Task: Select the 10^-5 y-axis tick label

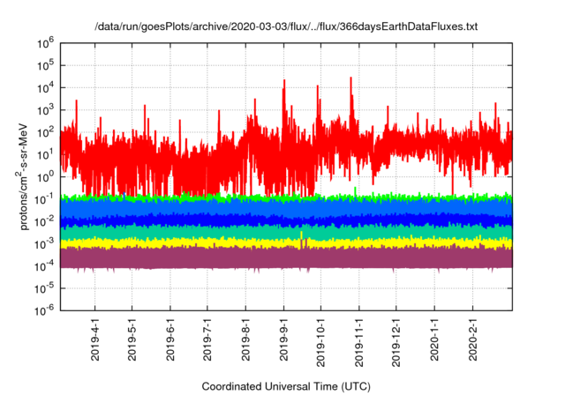Action: click(44, 288)
